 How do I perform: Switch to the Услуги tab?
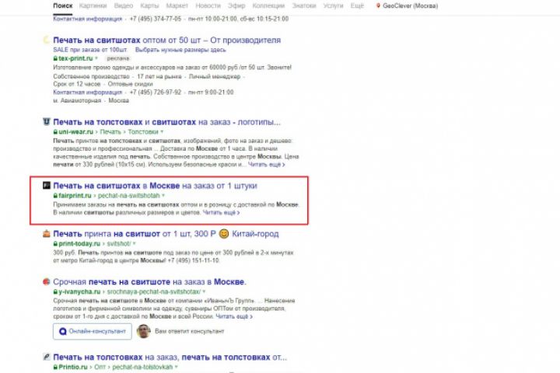[x=333, y=5]
